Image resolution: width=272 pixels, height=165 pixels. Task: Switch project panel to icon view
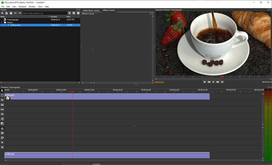tap(74, 13)
